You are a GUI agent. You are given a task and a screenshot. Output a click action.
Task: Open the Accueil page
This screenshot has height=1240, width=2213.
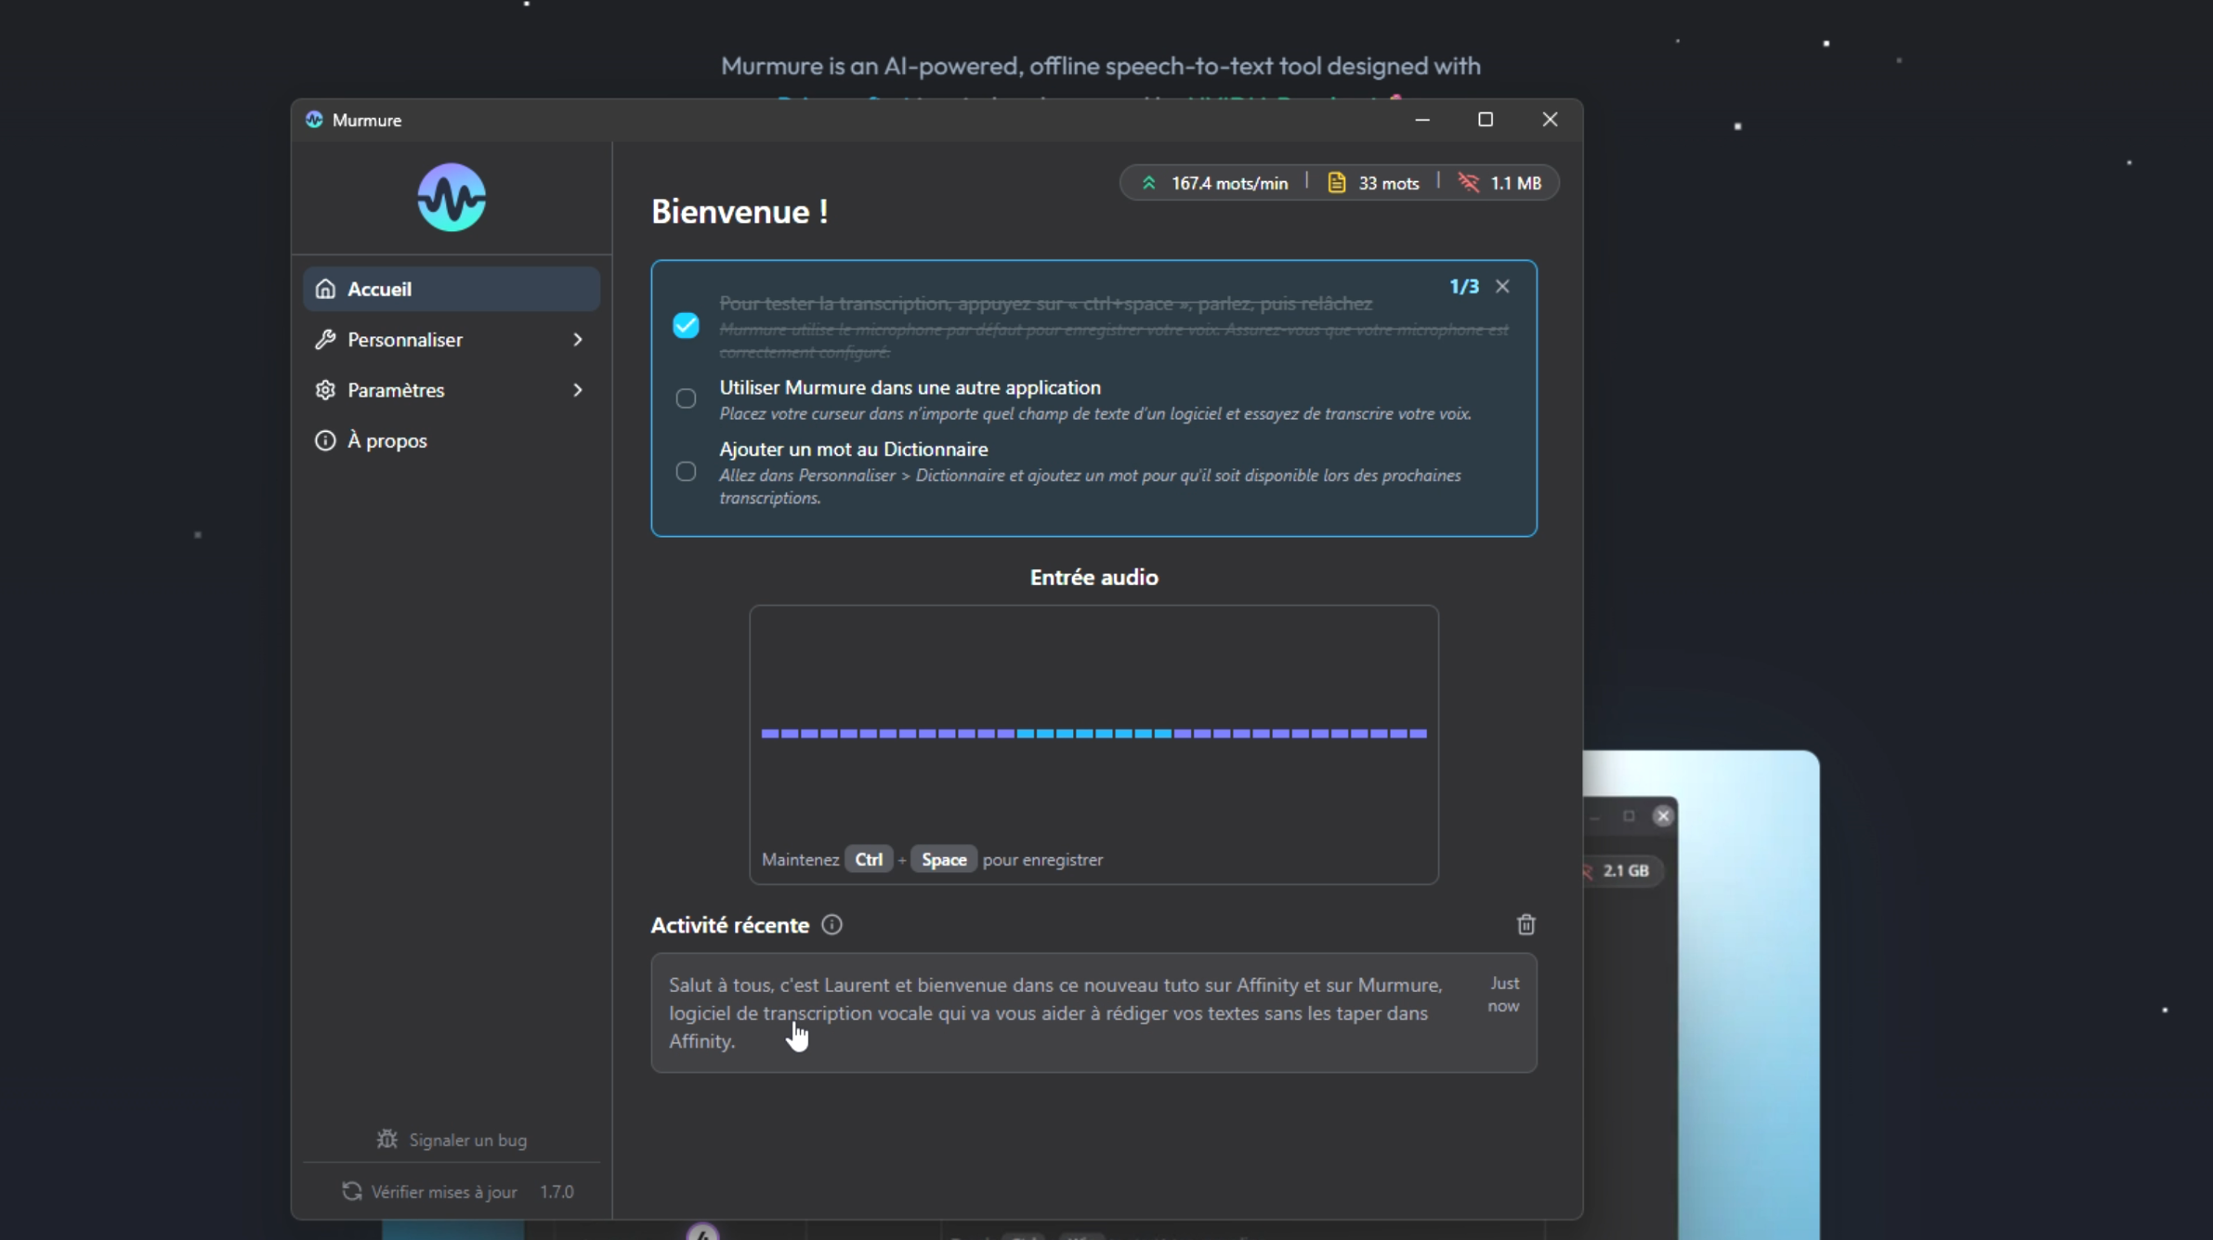[452, 289]
